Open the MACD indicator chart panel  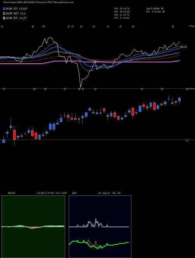(x=33, y=227)
